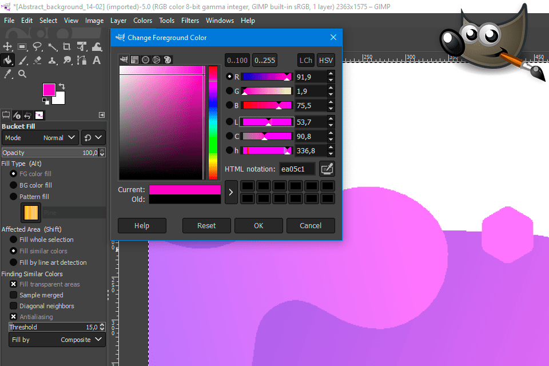This screenshot has height=366, width=549.
Task: Click the Cancel button in color dialog
Action: [x=311, y=225]
